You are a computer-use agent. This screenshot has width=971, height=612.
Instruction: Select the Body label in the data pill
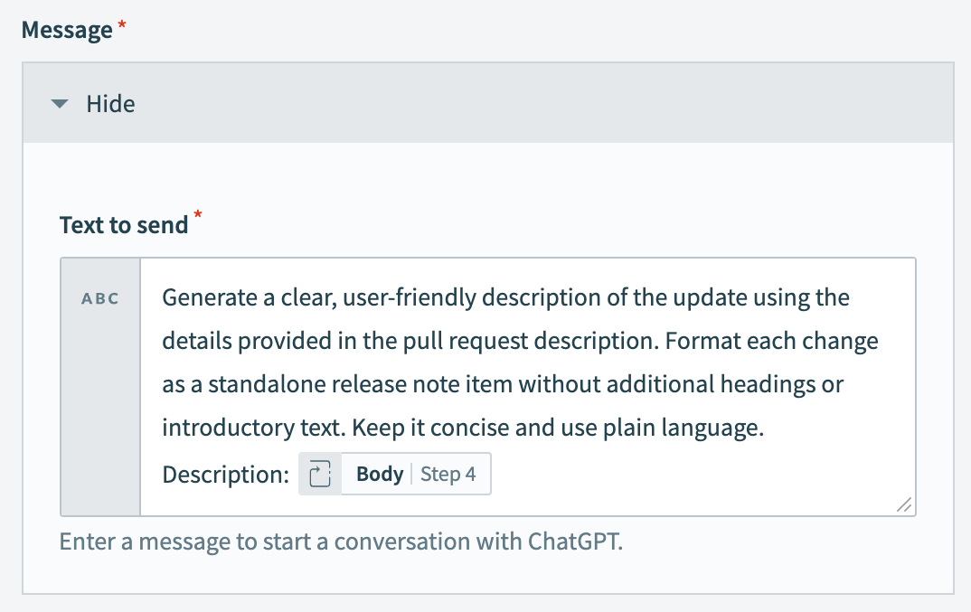[x=380, y=474]
